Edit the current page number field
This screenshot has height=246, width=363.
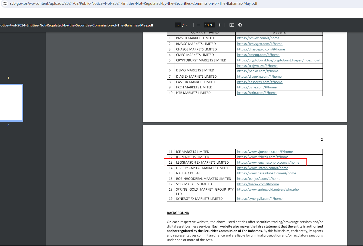click(x=178, y=25)
